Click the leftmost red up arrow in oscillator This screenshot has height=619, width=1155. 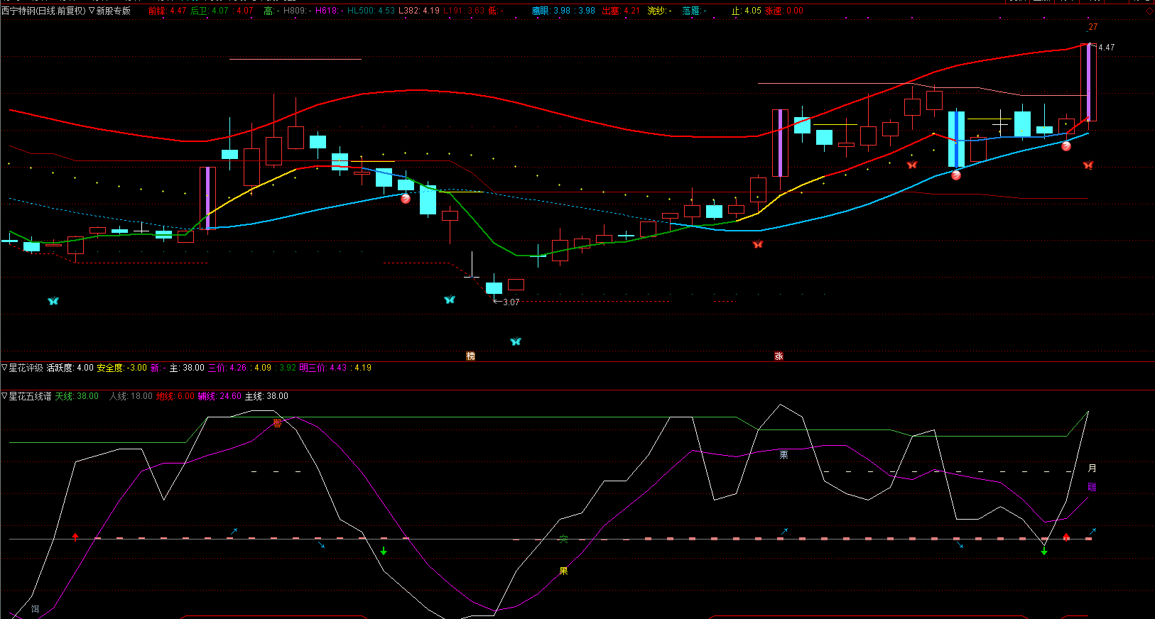coord(76,537)
